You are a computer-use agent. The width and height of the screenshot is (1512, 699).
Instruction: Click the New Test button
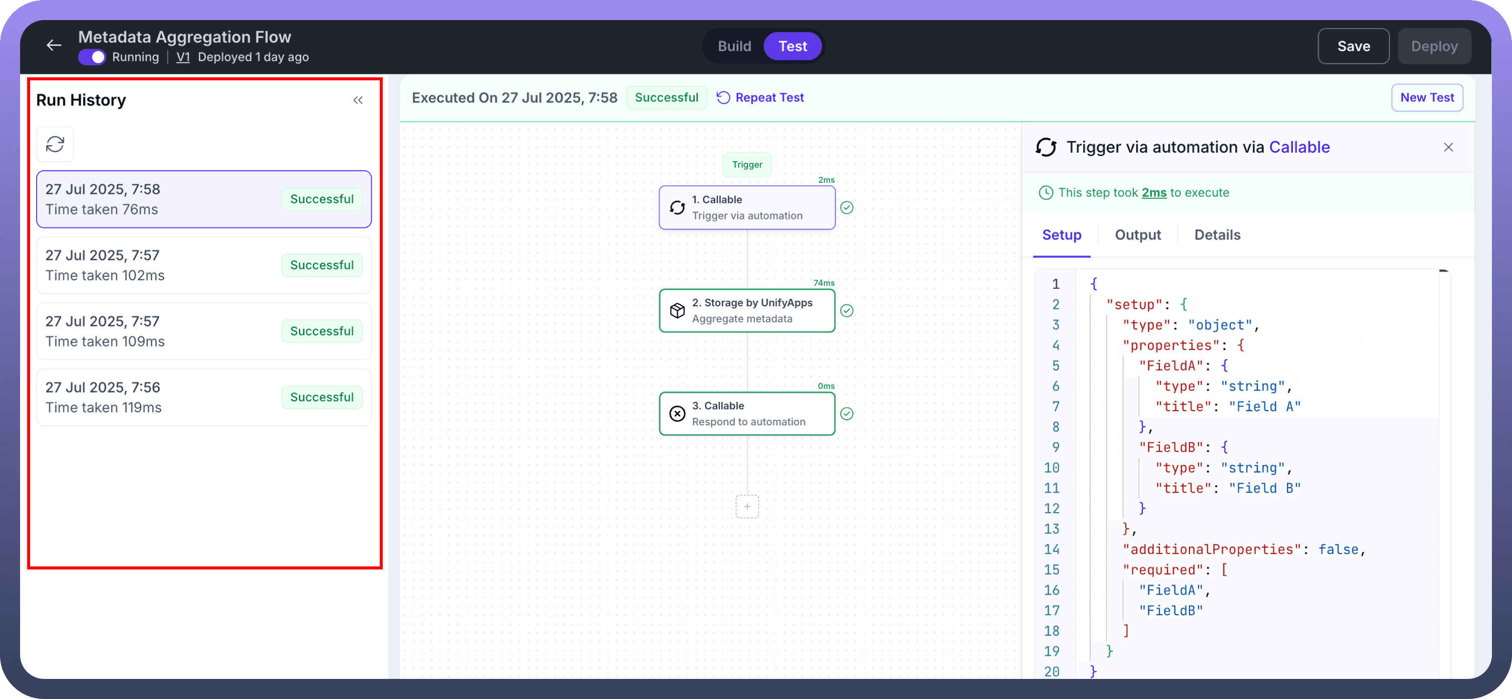(1426, 98)
